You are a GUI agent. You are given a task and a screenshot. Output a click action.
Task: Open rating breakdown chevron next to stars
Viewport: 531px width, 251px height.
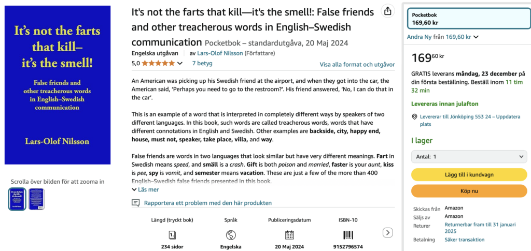point(180,64)
